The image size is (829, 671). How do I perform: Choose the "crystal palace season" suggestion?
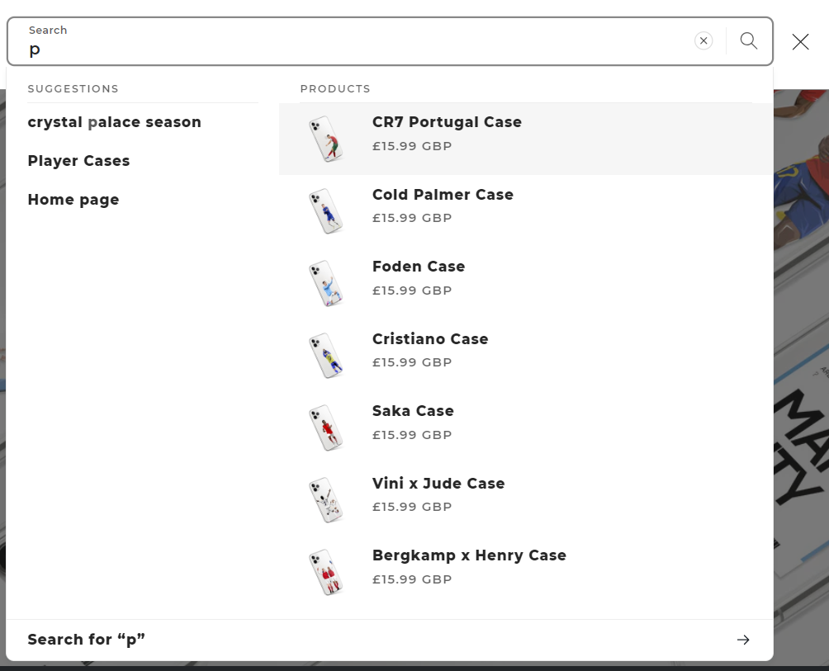click(x=115, y=122)
